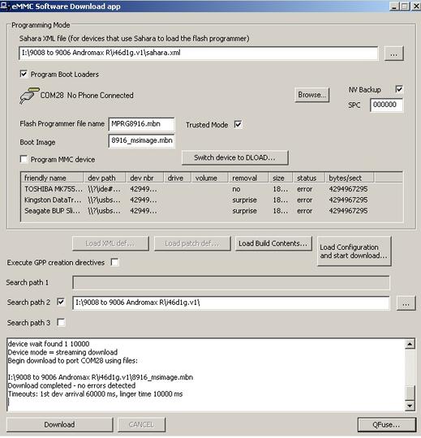
Task: Click the ellipsis button for Sahara XML file
Action: click(x=394, y=54)
